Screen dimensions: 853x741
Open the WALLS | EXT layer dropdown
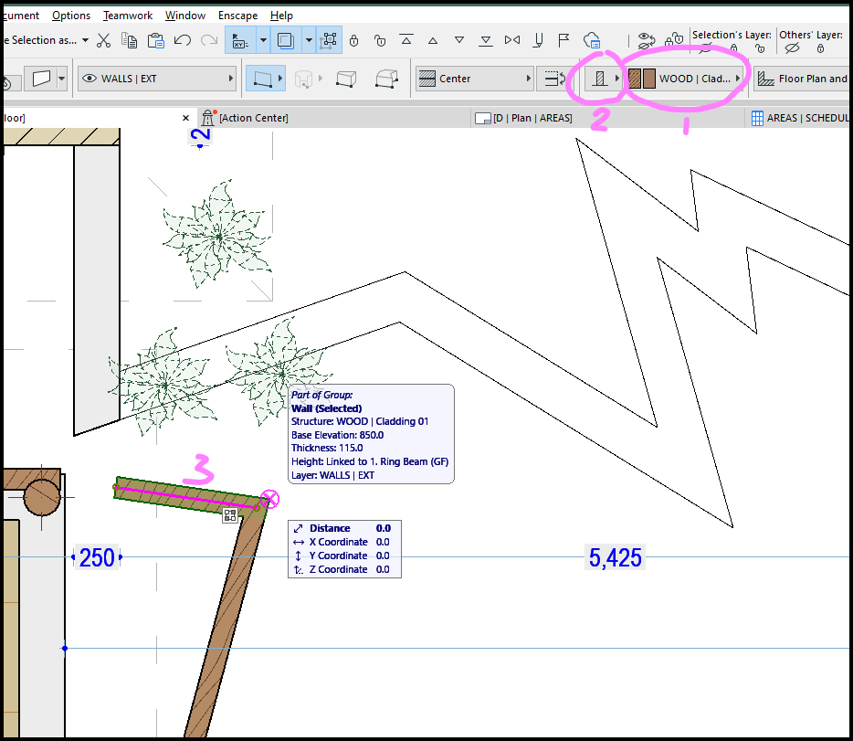coord(233,79)
